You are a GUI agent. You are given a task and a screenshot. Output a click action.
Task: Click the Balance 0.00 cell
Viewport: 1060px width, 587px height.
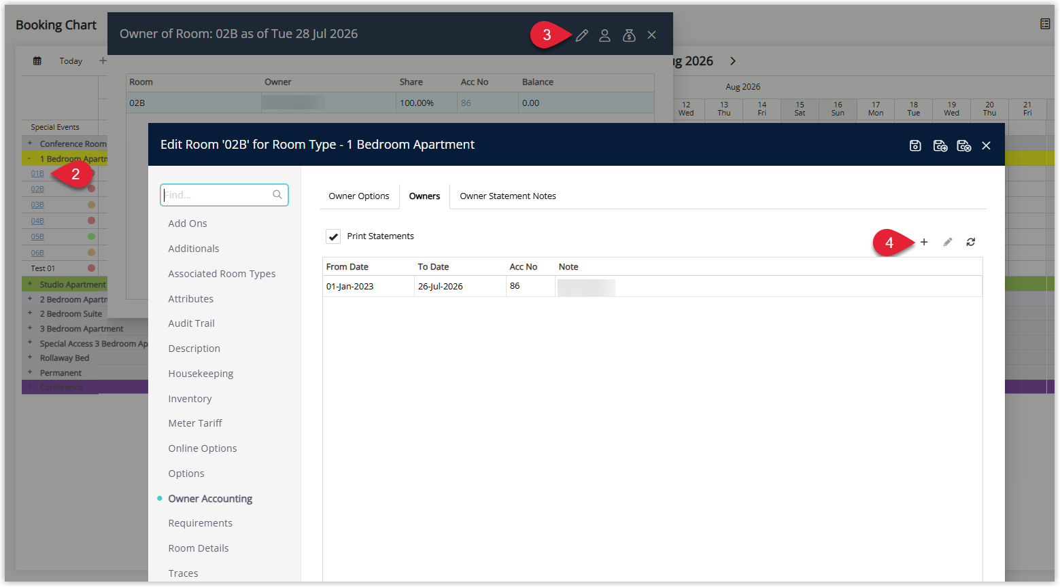coord(586,103)
